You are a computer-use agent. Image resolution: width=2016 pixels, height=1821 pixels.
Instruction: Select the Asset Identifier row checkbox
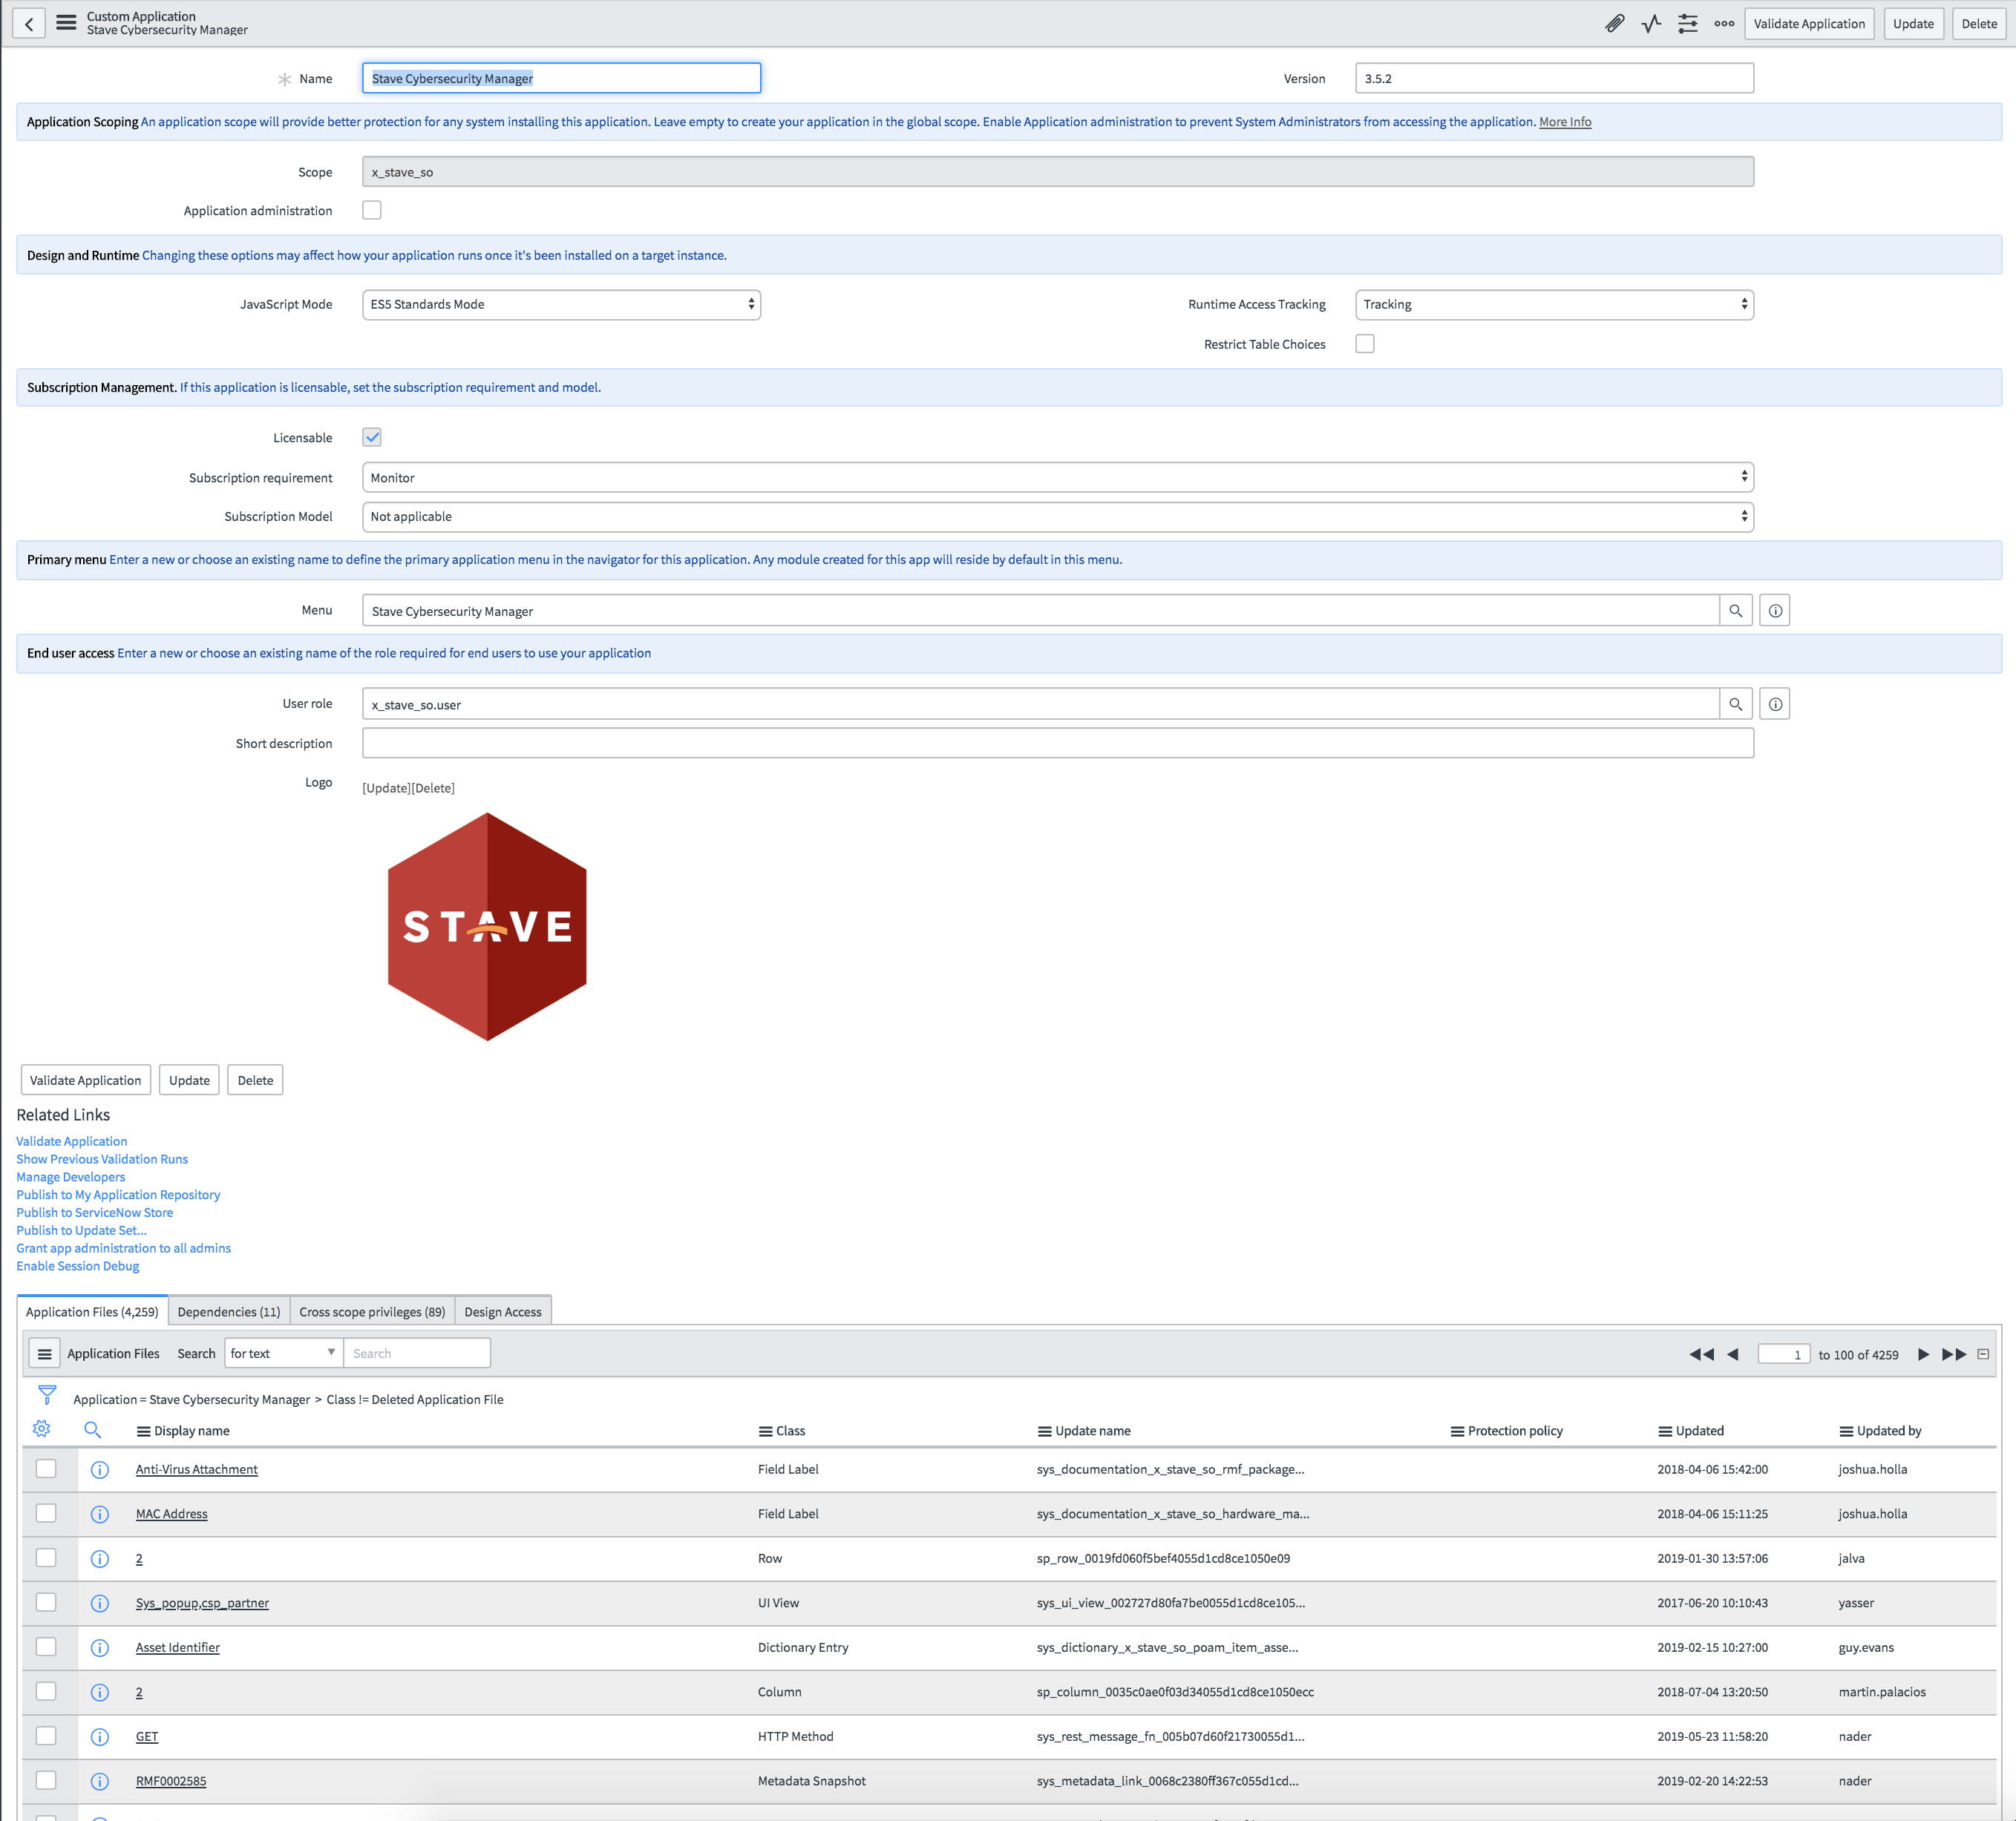click(46, 1647)
